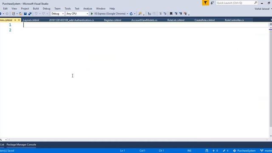Image resolution: width=272 pixels, height=153 pixels.
Task: Pin the active document tab
Action: 15,20
